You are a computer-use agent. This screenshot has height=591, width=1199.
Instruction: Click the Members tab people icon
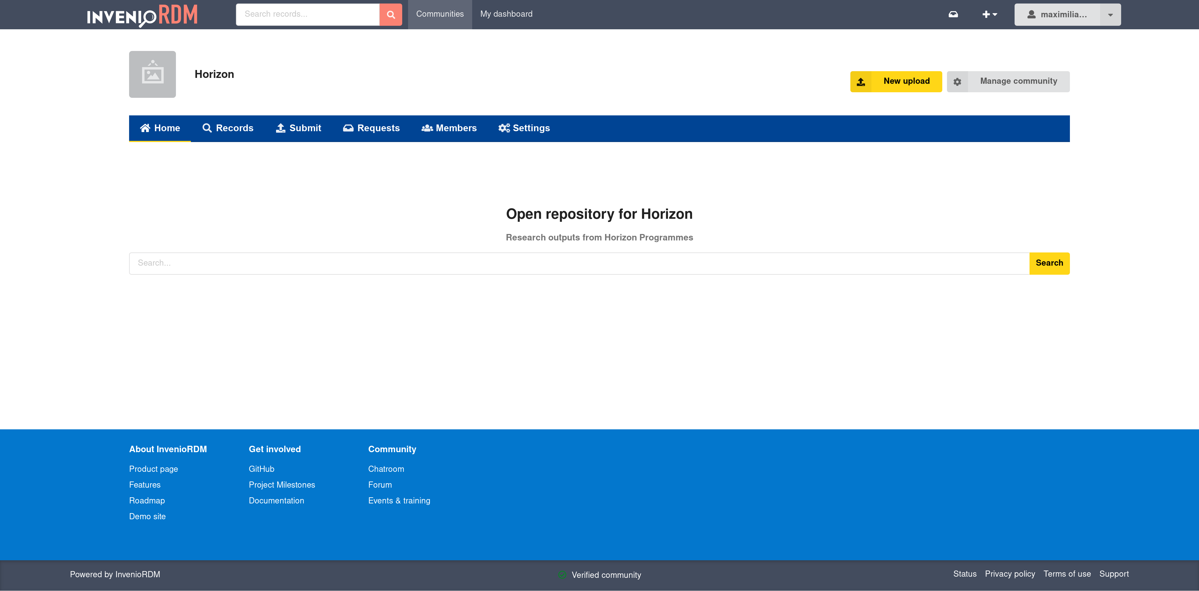pyautogui.click(x=427, y=128)
